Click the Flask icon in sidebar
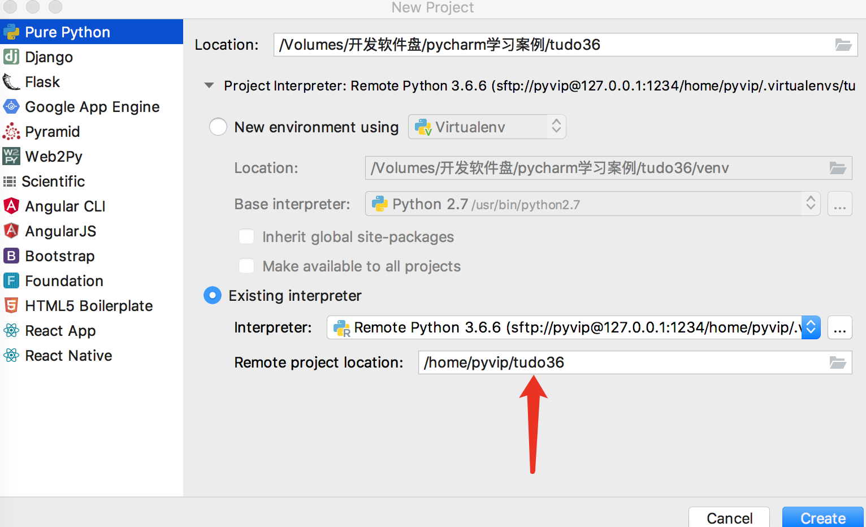The height and width of the screenshot is (527, 866). [x=11, y=82]
